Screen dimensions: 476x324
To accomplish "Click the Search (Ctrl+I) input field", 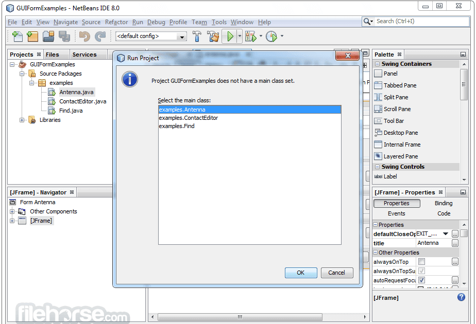I will [x=422, y=21].
